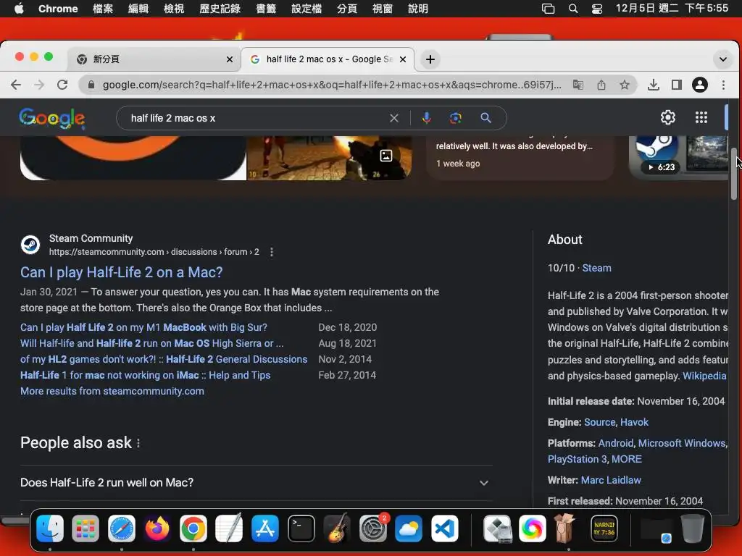The width and height of the screenshot is (742, 556).
Task: Open the gameplay screenshot thumbnail
Action: (329, 158)
